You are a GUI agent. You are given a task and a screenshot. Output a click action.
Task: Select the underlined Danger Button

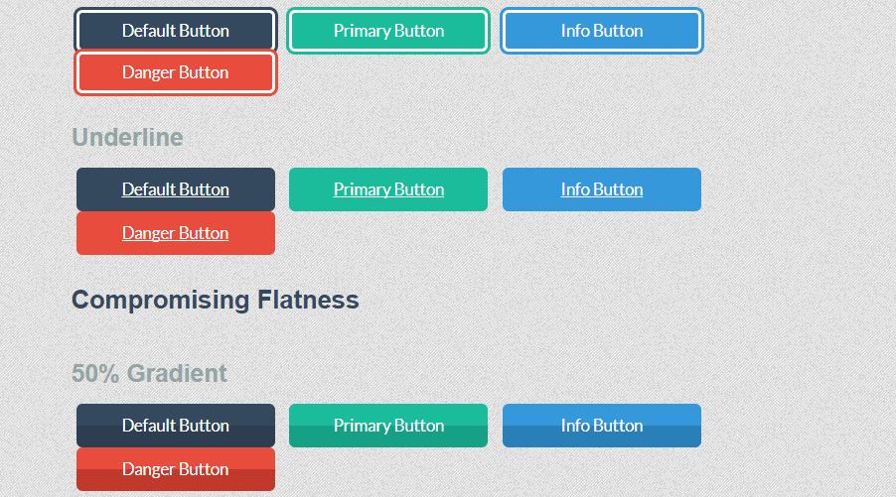(176, 233)
